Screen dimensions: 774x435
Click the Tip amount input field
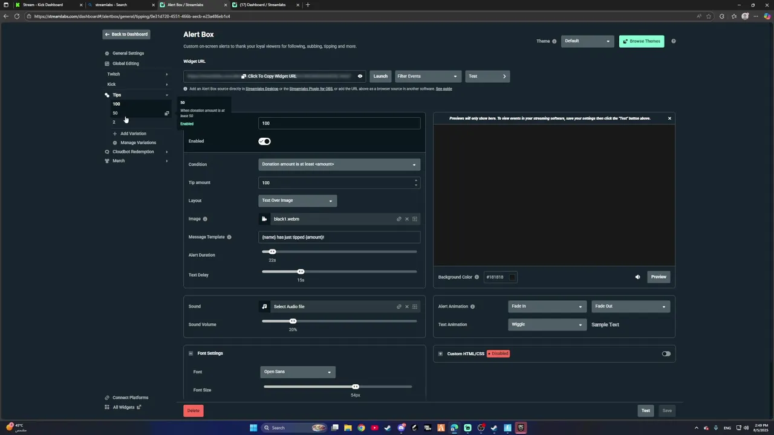pyautogui.click(x=339, y=182)
